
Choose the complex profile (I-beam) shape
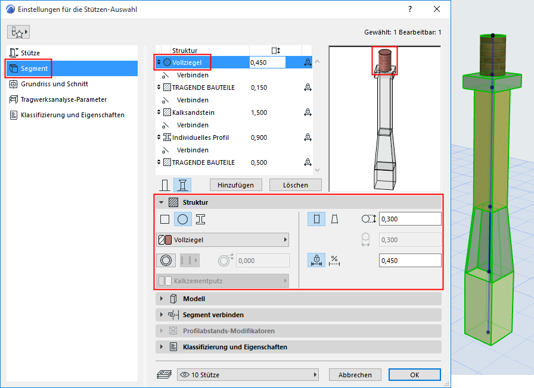coord(199,219)
